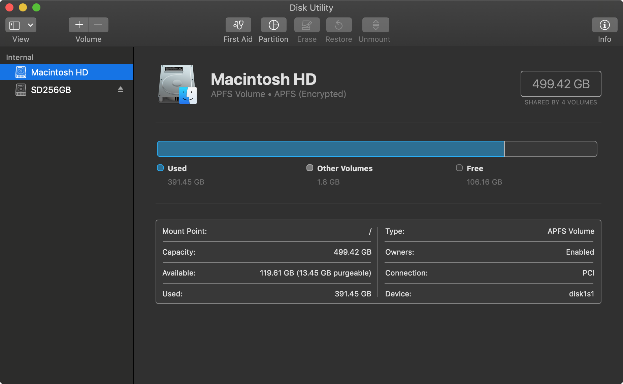
Task: Toggle the sidebar view icon
Action: pyautogui.click(x=14, y=25)
